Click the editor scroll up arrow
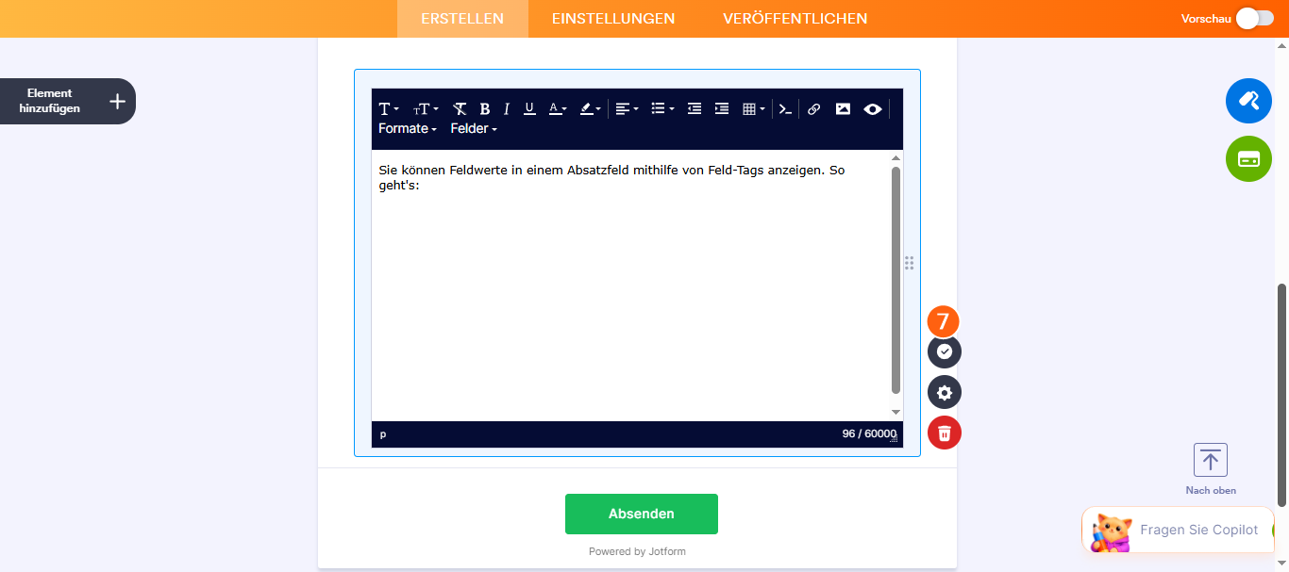Screen dimensions: 1289x572 coord(896,158)
